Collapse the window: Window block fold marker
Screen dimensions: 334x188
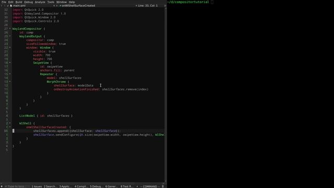pos(10,48)
